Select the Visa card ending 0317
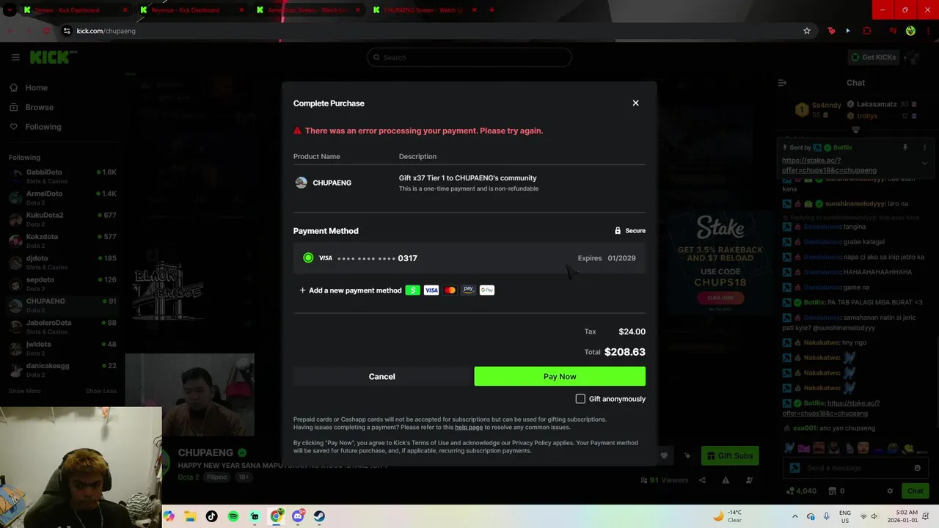The image size is (939, 528). 469,258
